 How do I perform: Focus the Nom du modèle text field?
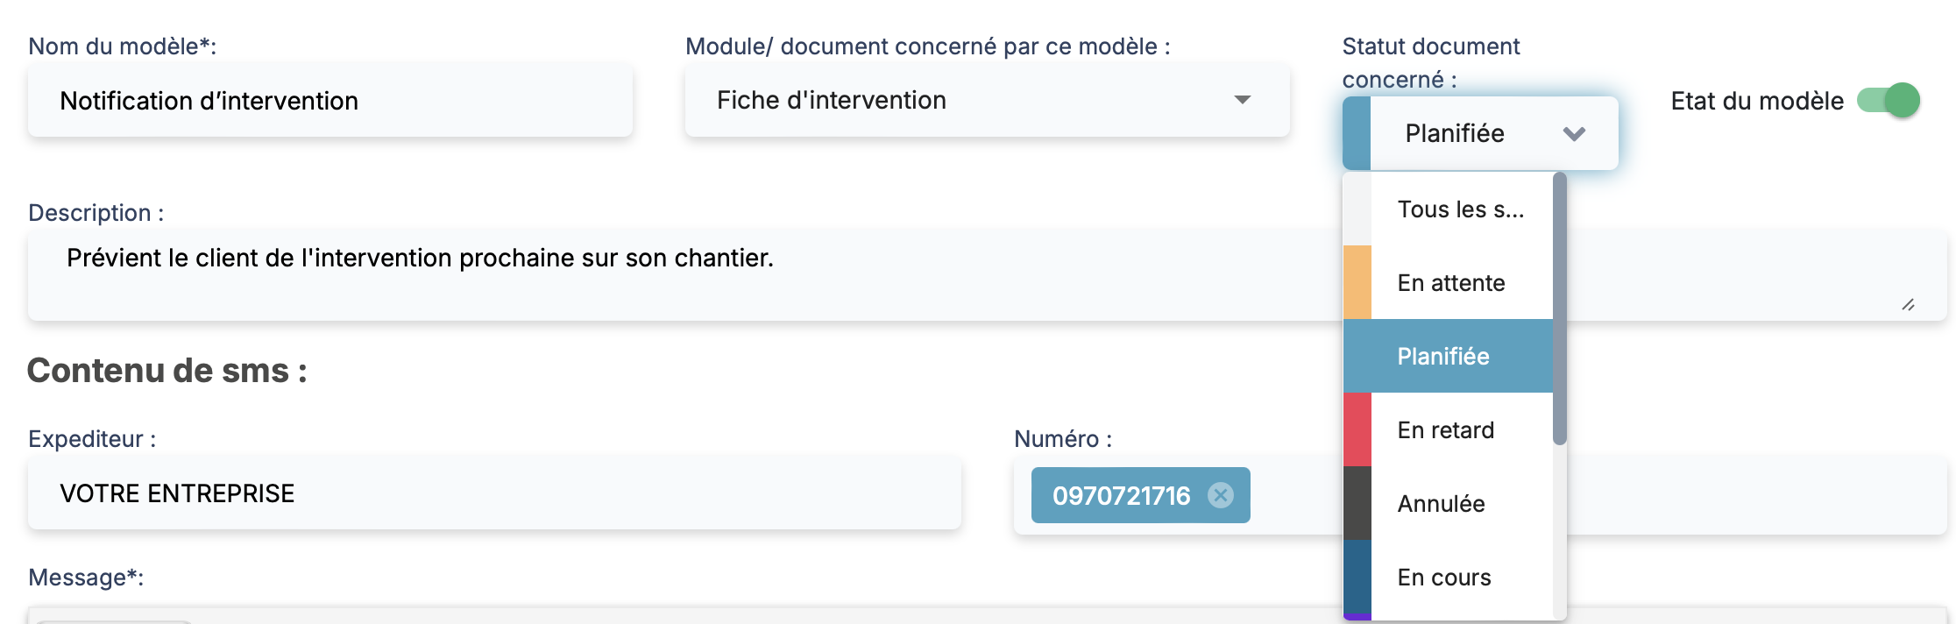click(x=330, y=101)
